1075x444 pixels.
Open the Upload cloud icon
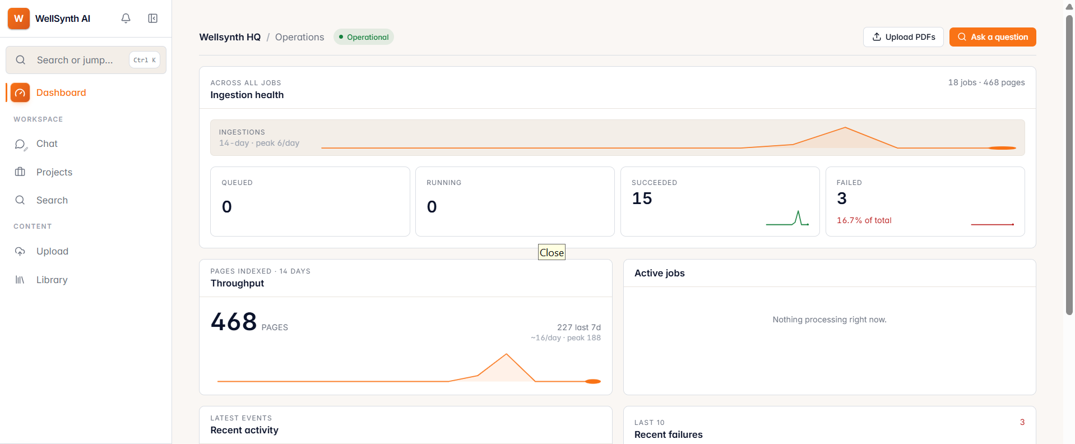click(x=20, y=251)
